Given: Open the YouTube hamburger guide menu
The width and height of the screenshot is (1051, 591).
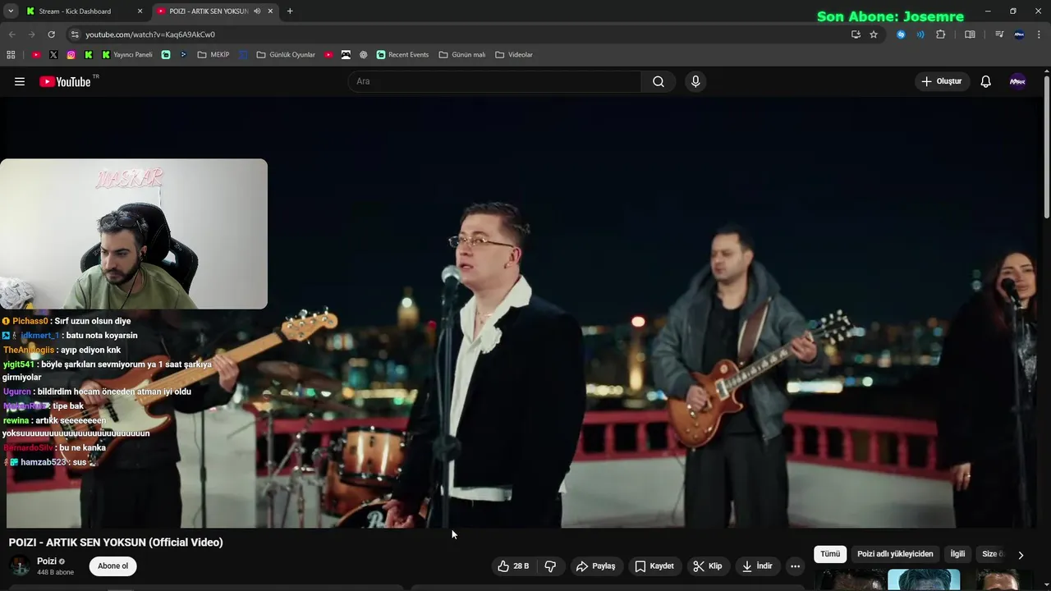Looking at the screenshot, I should click(20, 81).
